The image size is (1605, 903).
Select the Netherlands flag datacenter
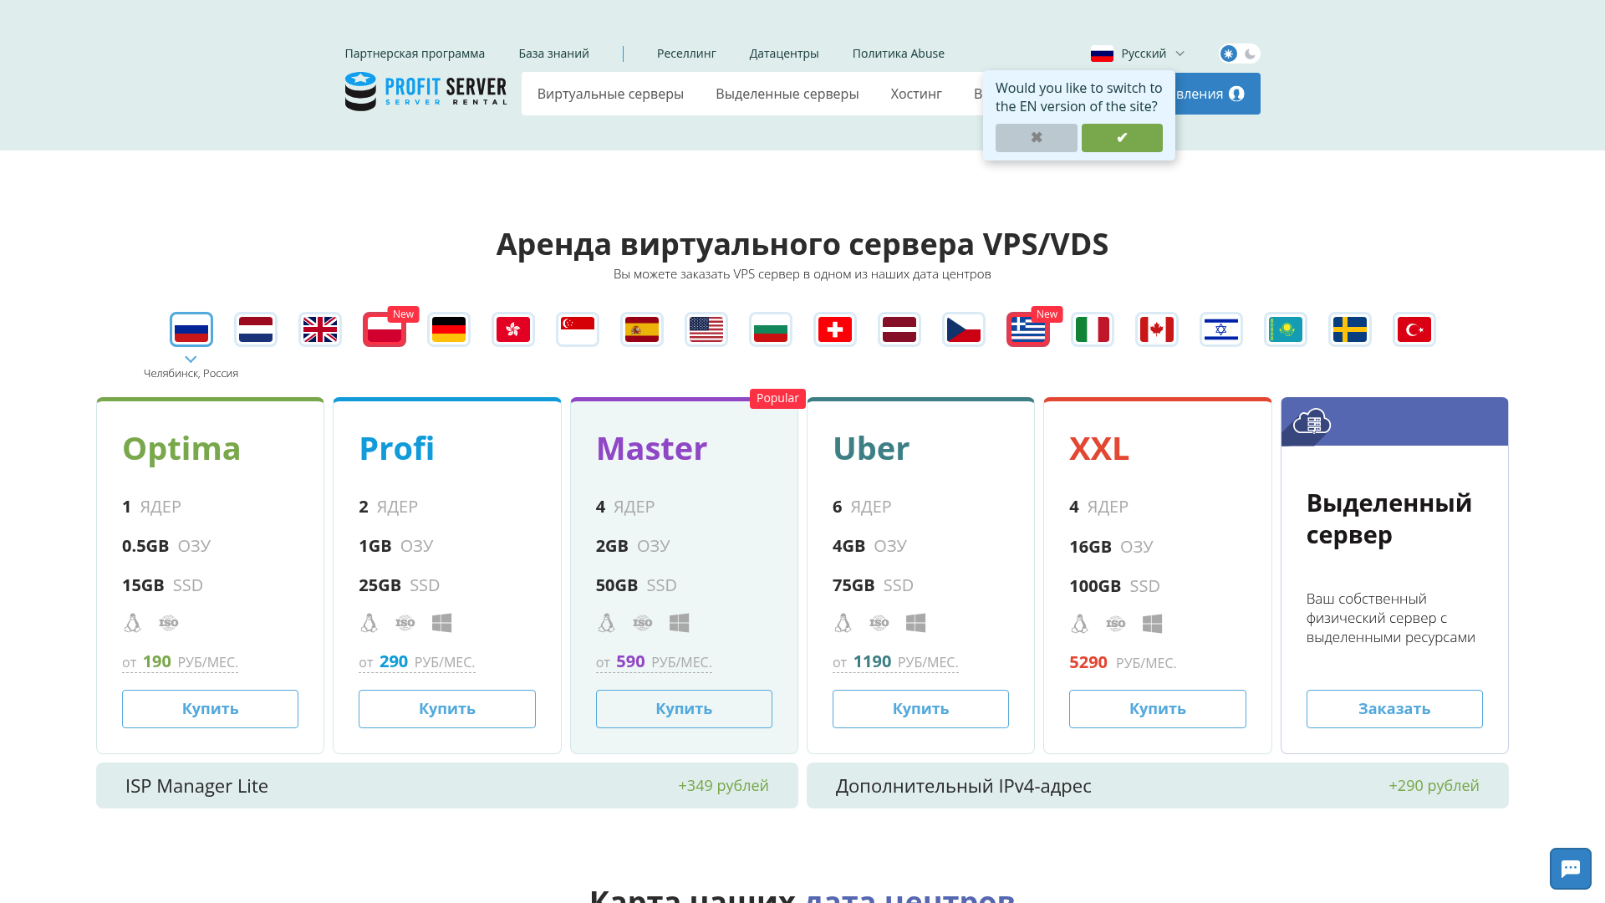[x=256, y=329]
